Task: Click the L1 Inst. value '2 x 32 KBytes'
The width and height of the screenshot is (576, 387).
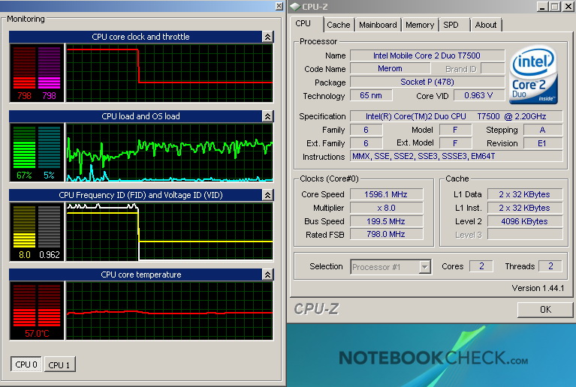Action: click(x=525, y=208)
